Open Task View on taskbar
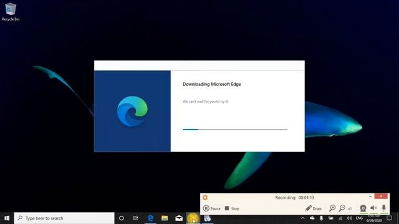399x224 pixels. [x=135, y=218]
